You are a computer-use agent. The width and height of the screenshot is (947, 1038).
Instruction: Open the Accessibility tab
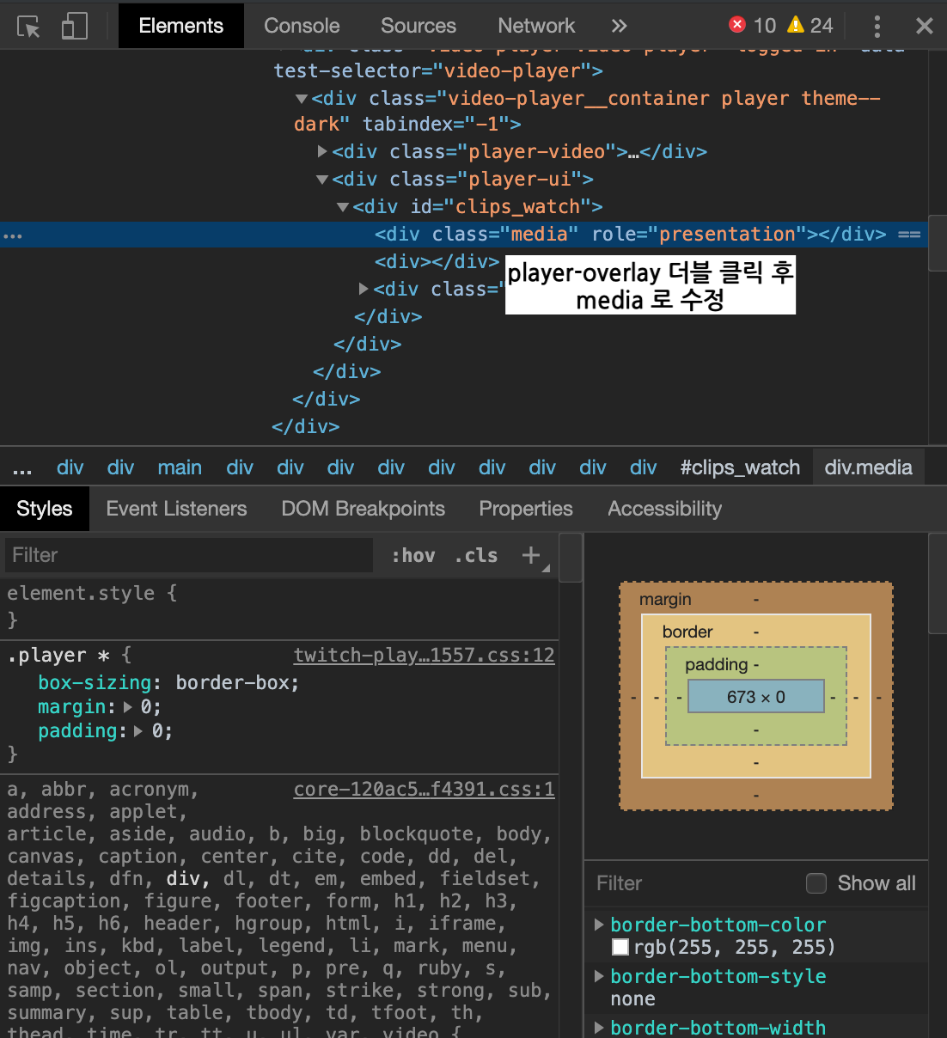coord(665,509)
